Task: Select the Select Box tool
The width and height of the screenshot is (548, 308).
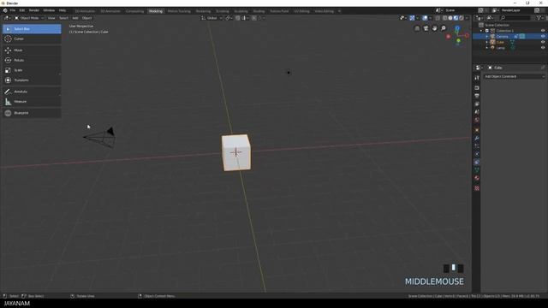Action: point(32,29)
